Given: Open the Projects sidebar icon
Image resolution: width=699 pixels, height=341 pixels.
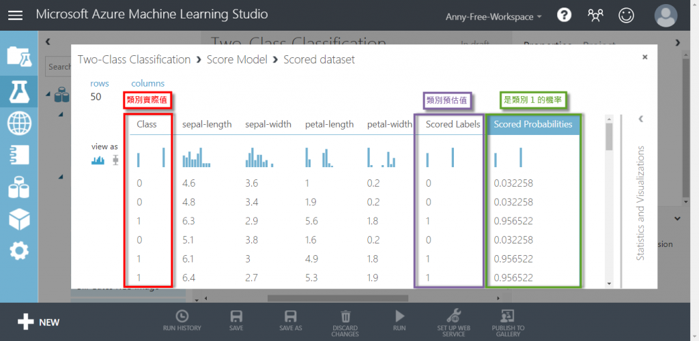Looking at the screenshot, I should point(19,55).
